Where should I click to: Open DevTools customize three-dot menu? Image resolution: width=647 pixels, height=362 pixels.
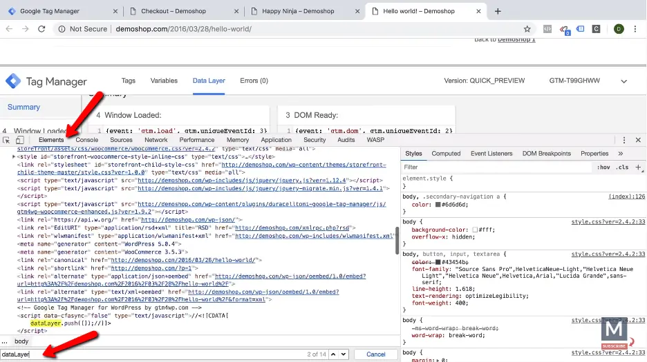(x=624, y=140)
